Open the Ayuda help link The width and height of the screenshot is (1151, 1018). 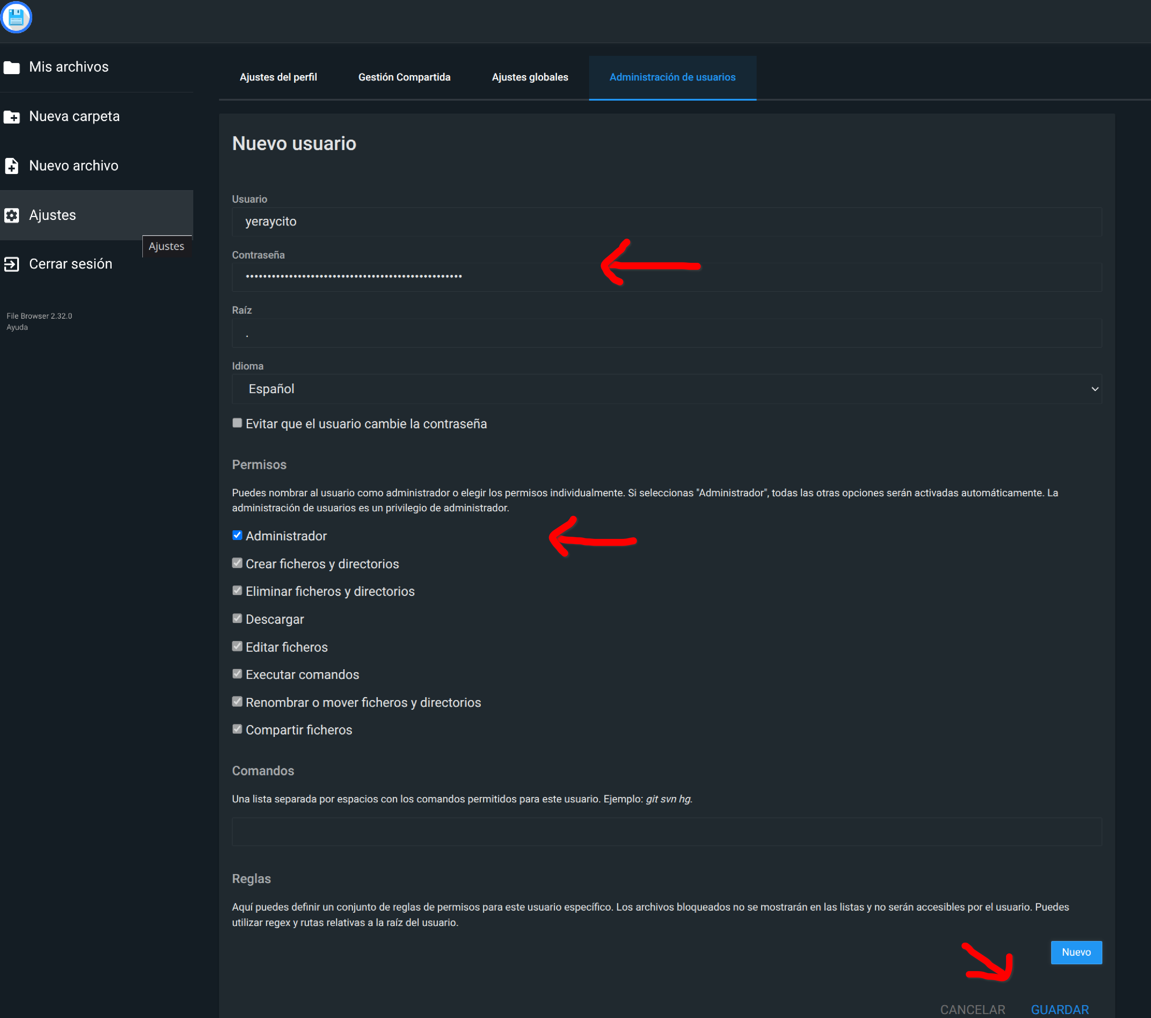17,327
